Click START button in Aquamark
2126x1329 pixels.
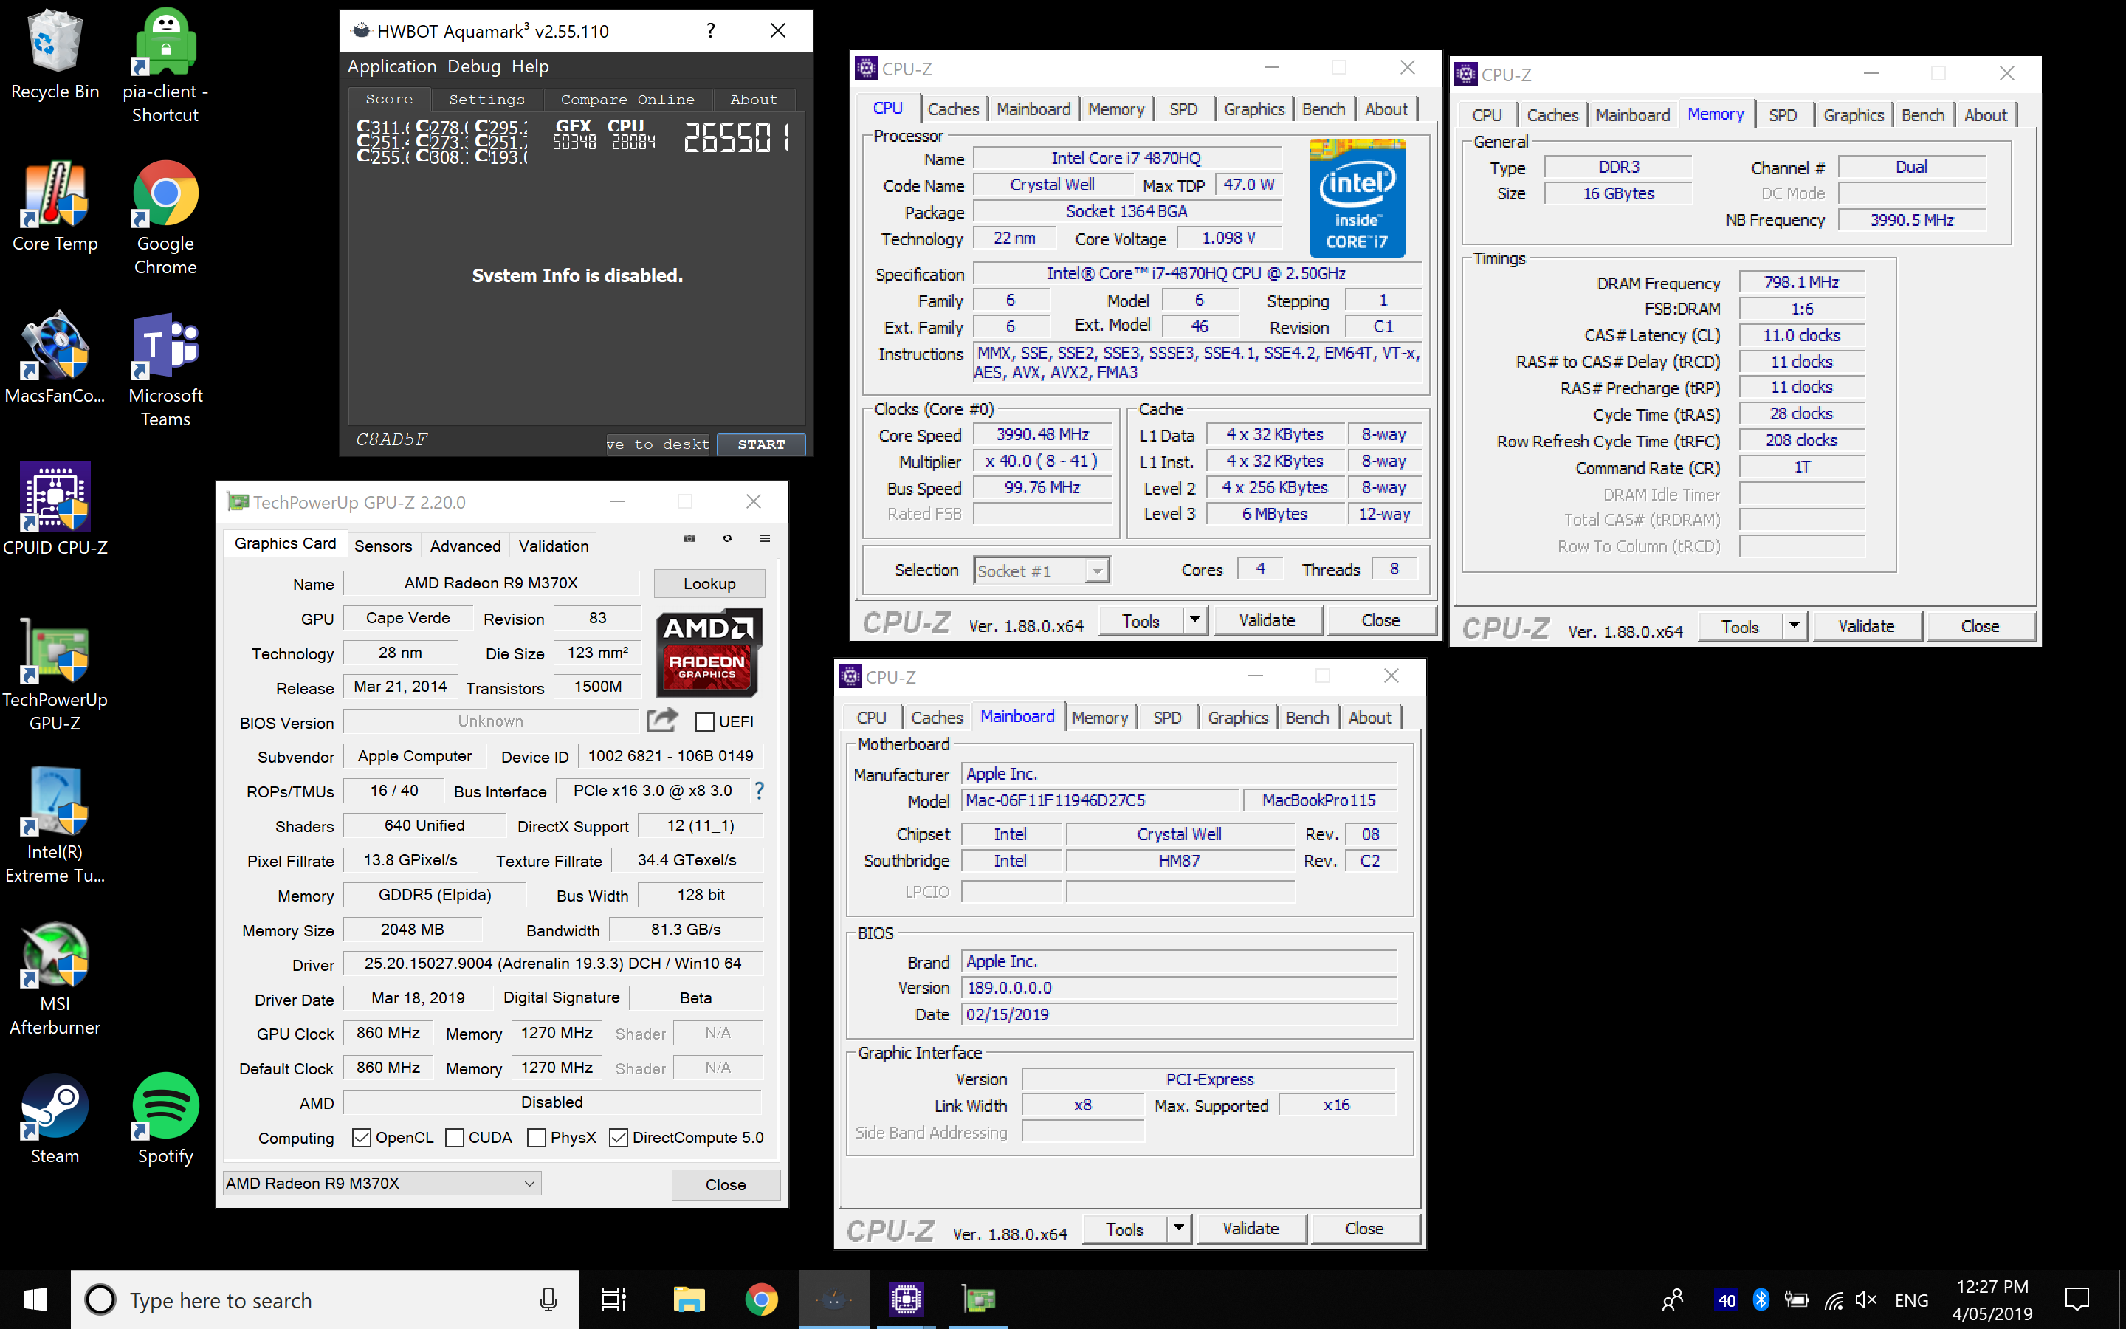tap(761, 444)
